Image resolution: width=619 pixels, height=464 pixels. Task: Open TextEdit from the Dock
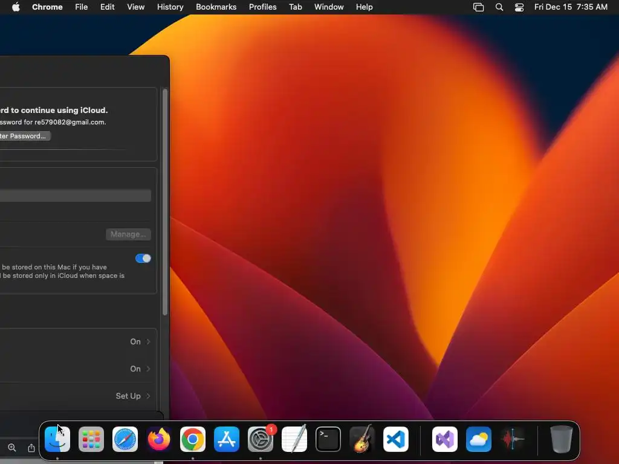pyautogui.click(x=294, y=439)
